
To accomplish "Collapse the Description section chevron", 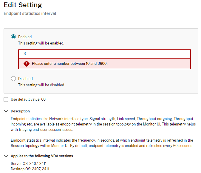I will tap(6, 111).
